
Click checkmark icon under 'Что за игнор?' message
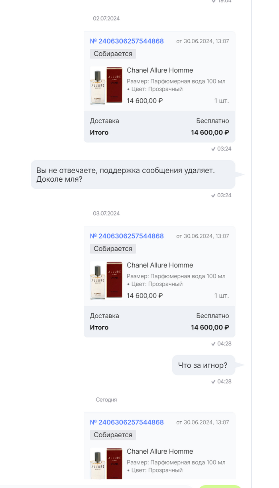tap(213, 381)
